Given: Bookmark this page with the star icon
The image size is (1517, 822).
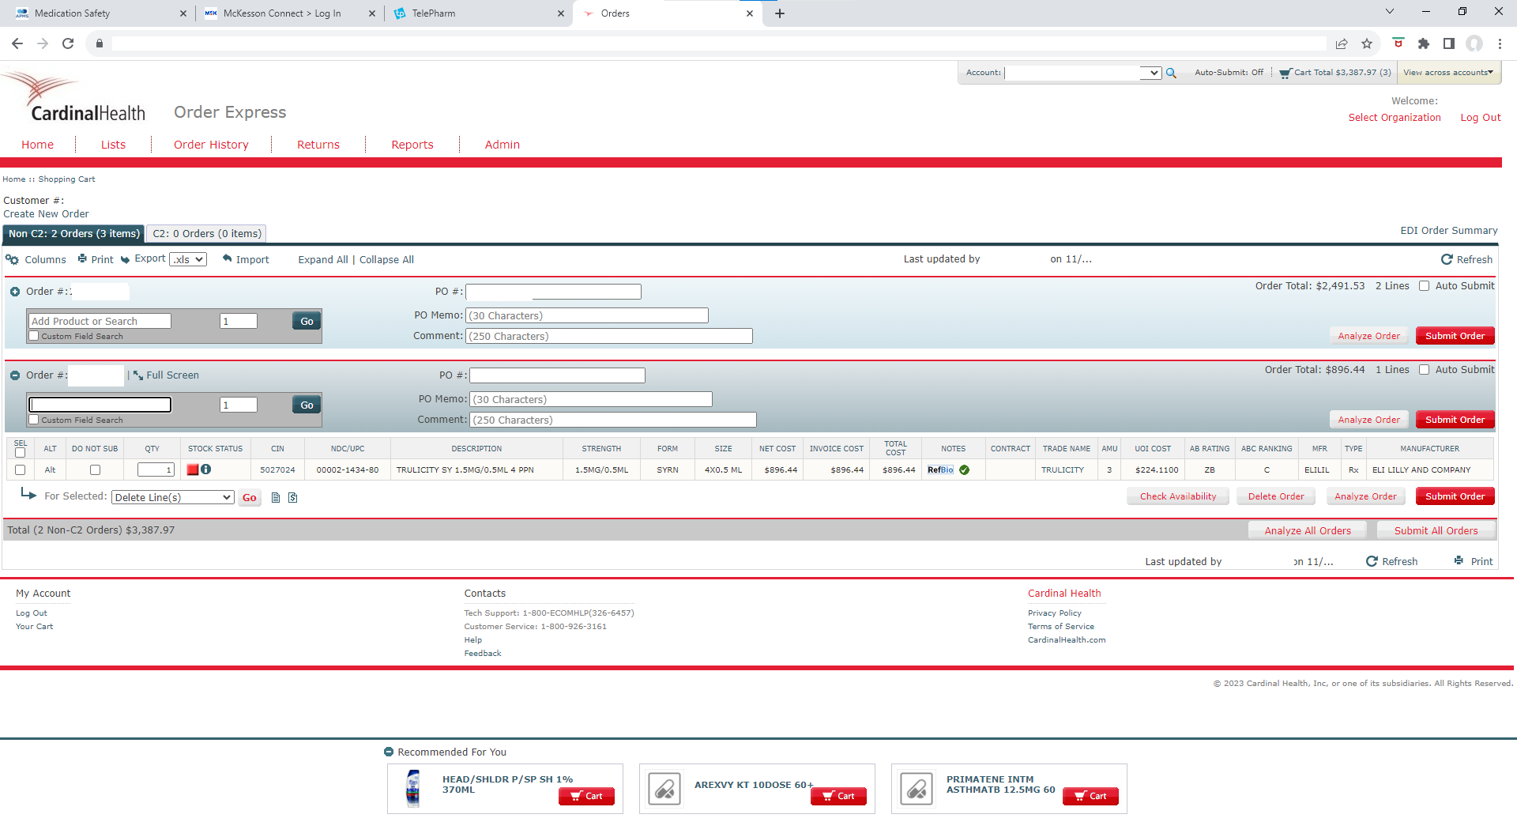Looking at the screenshot, I should 1367,43.
